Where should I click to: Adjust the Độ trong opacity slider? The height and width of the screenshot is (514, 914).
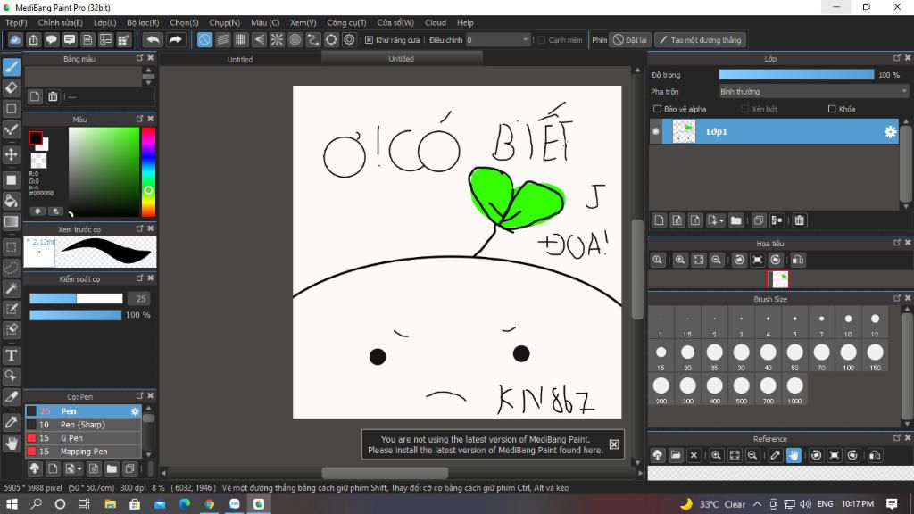coord(796,75)
